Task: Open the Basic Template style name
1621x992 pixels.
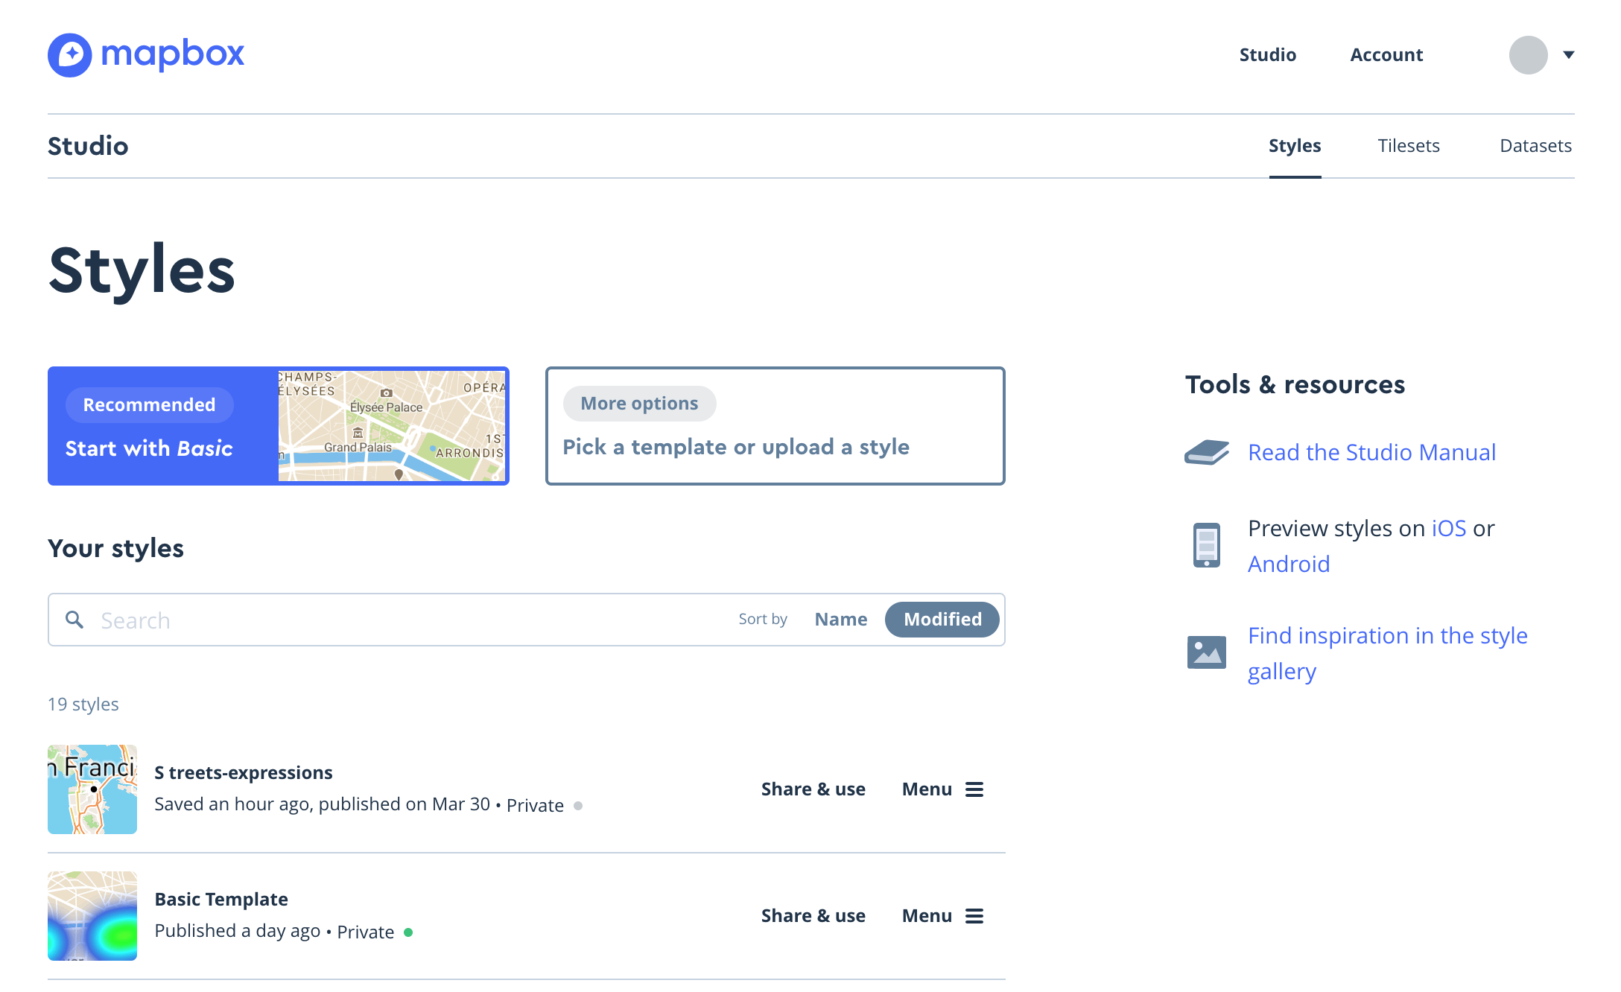Action: (221, 900)
